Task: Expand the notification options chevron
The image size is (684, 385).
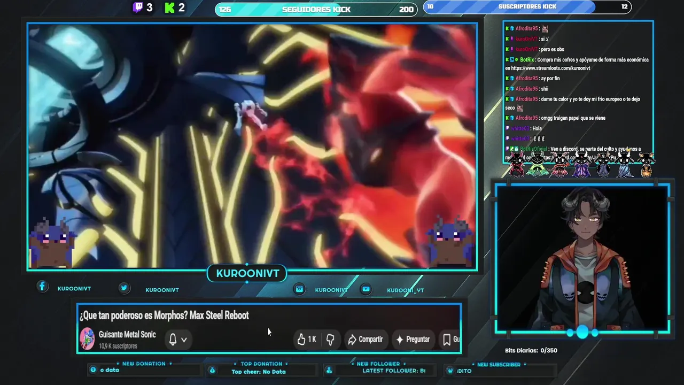Action: click(184, 340)
